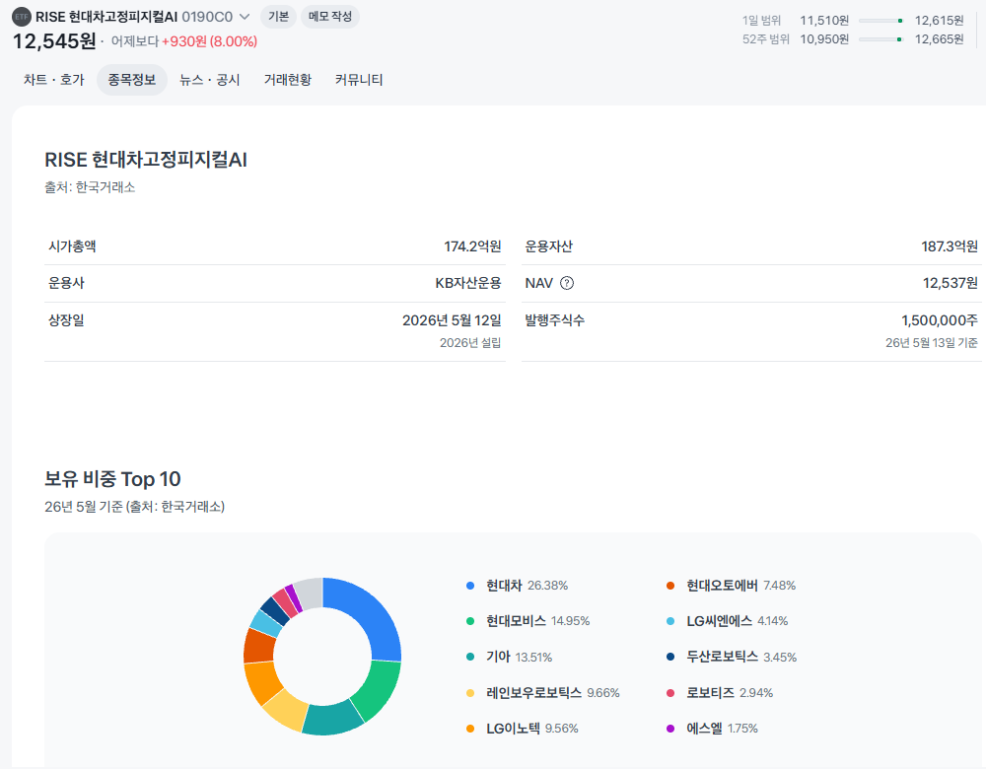The width and height of the screenshot is (986, 769).
Task: Click the stock code 0190C0
Action: pos(207,17)
